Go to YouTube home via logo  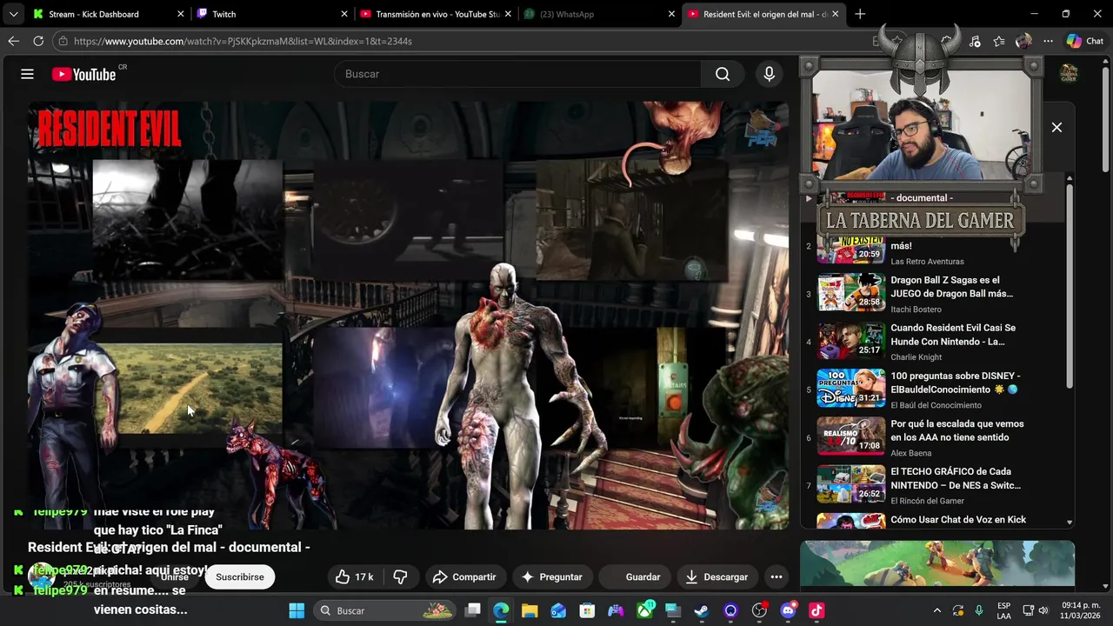tap(83, 74)
